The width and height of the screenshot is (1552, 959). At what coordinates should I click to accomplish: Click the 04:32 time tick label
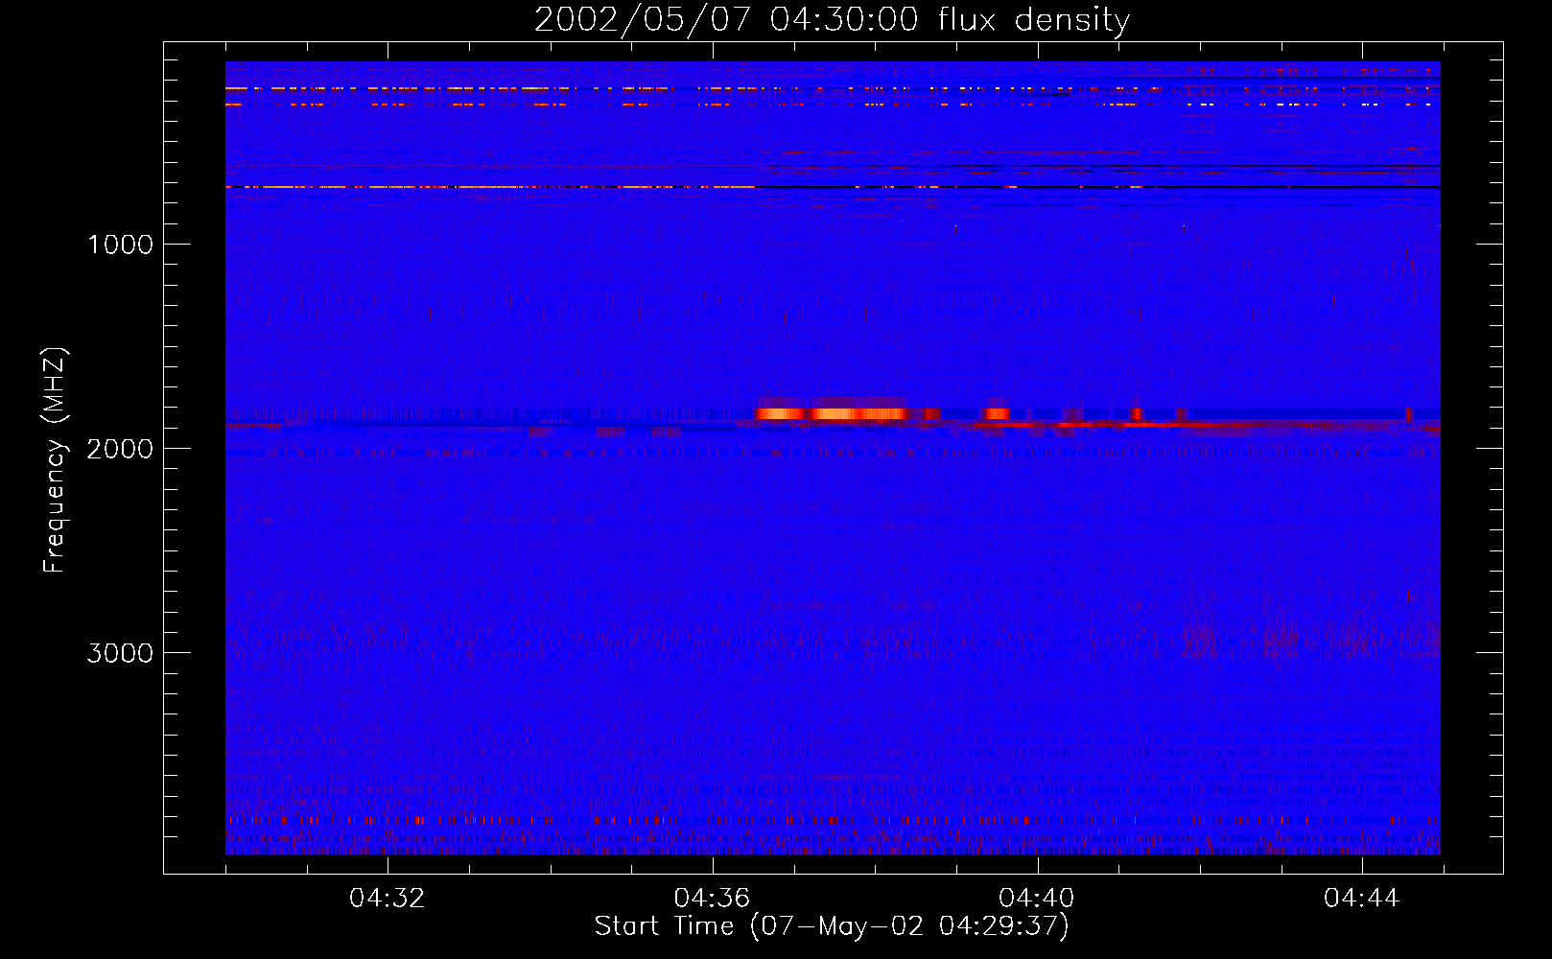[388, 899]
